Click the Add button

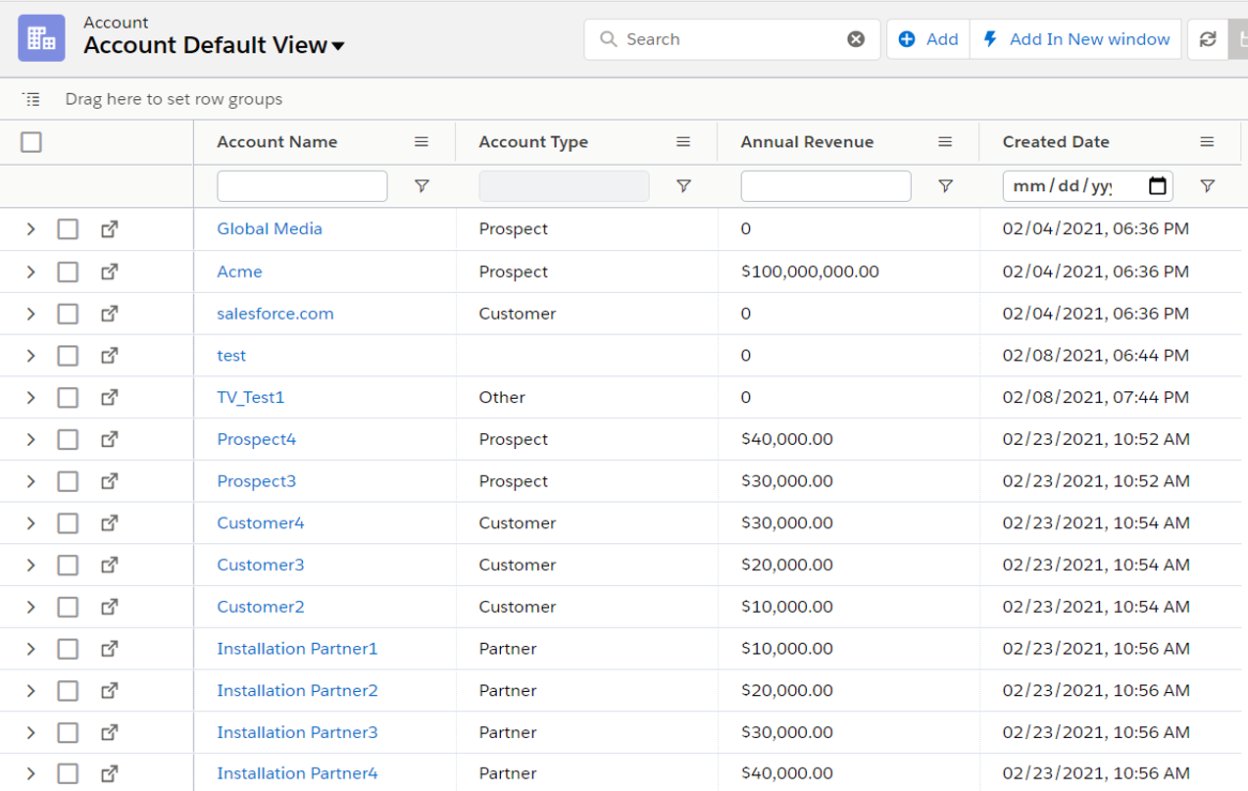click(x=927, y=39)
